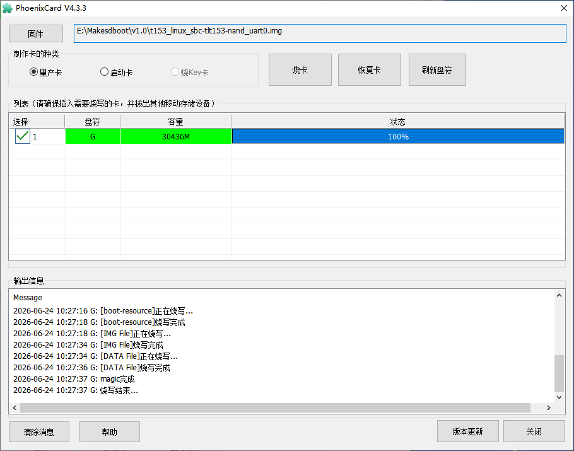Click the PhoenixCard app icon in title bar

(8, 8)
